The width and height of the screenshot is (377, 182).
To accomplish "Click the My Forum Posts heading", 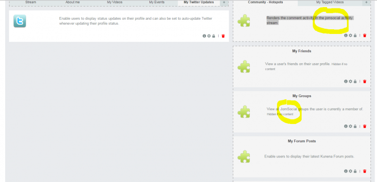I will [302, 141].
